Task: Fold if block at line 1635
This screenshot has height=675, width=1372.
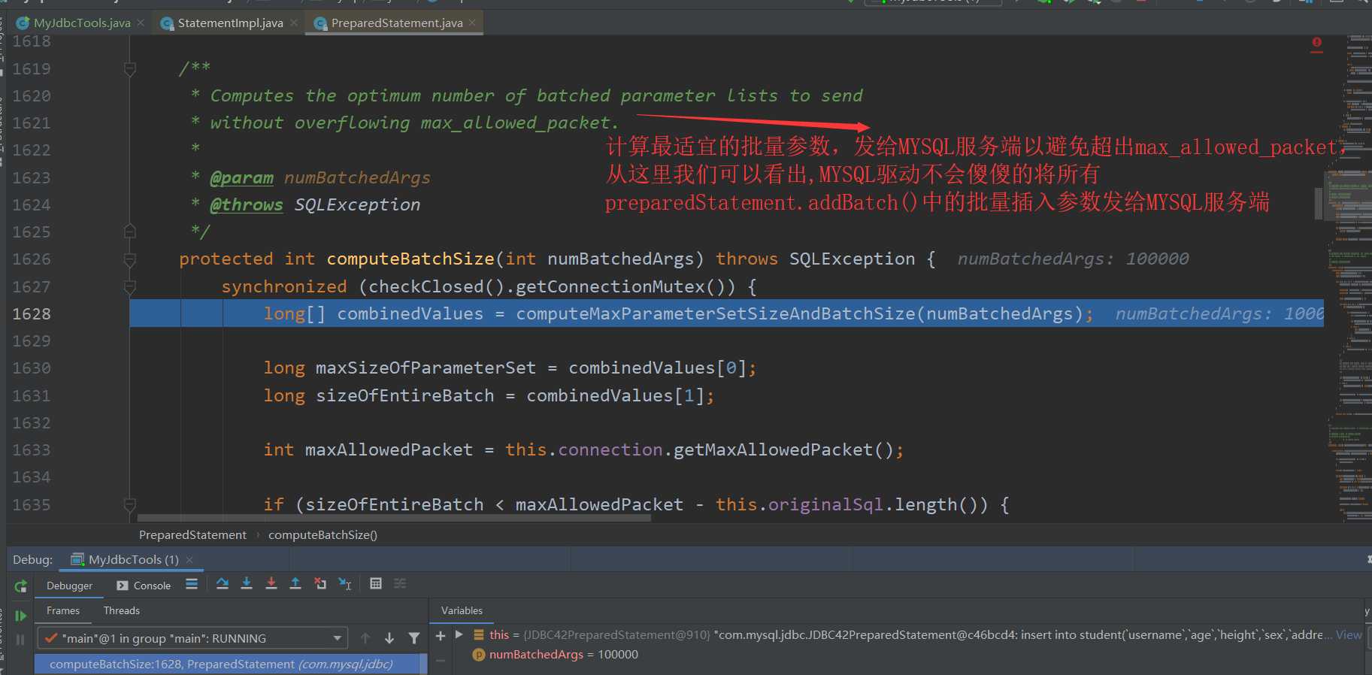Action: [x=129, y=505]
